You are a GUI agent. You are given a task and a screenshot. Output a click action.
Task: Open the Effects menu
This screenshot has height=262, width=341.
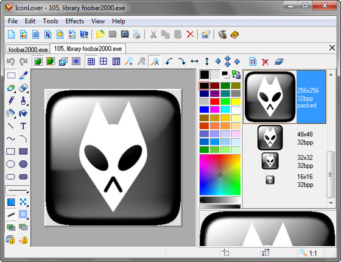[74, 21]
